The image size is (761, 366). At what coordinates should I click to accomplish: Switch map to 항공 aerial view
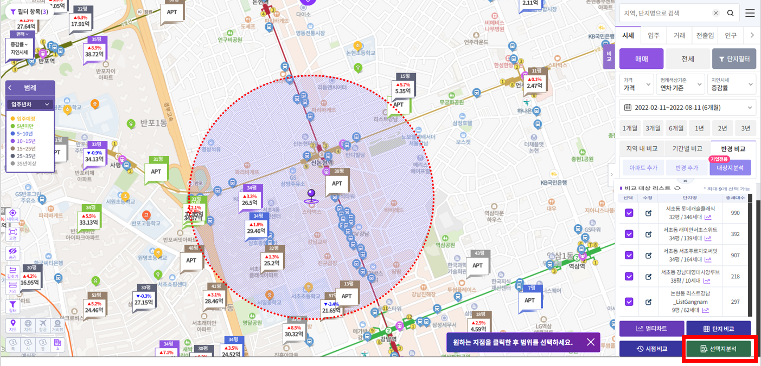coord(42,325)
